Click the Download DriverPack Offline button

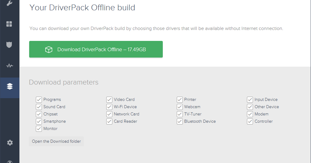96,49
